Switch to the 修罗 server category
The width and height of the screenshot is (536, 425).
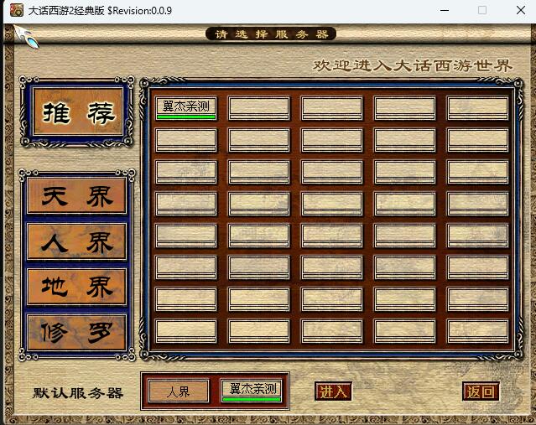(x=76, y=333)
